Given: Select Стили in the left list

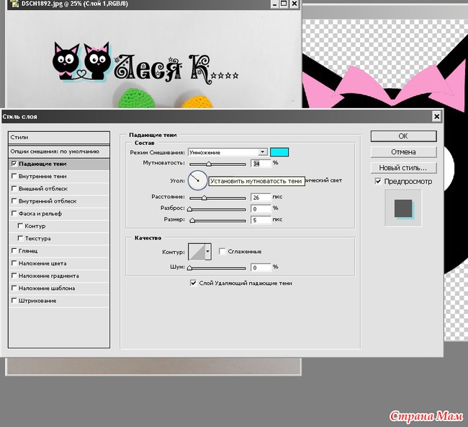Looking at the screenshot, I should click(x=58, y=137).
